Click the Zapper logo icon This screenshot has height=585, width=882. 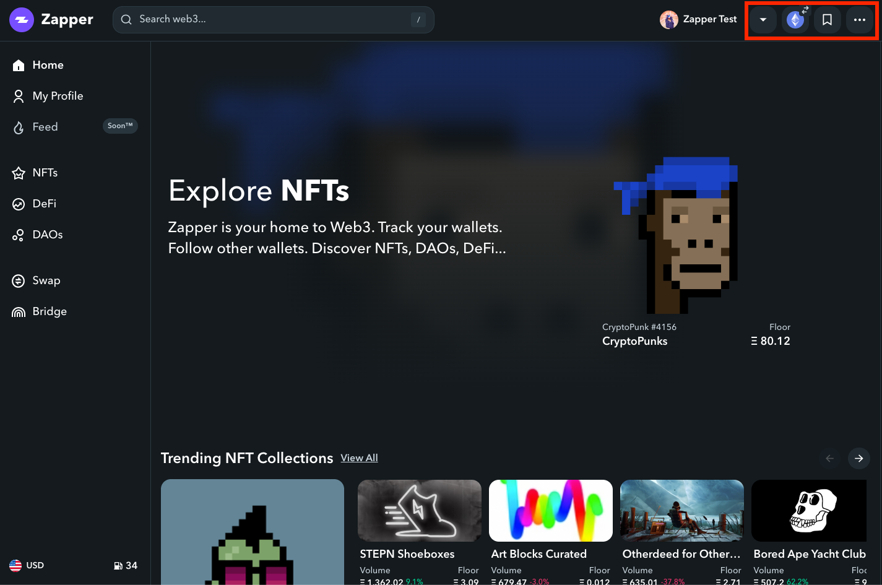pos(22,20)
